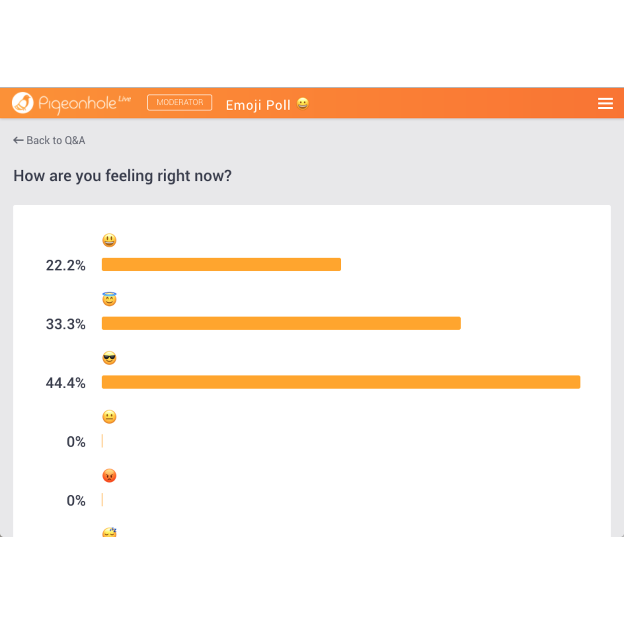This screenshot has height=624, width=624.
Task: Go Back to Q&A
Action: 49,140
